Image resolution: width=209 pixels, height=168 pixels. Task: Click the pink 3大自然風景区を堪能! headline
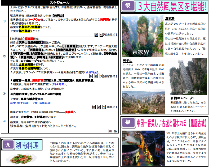tap(172, 6)
